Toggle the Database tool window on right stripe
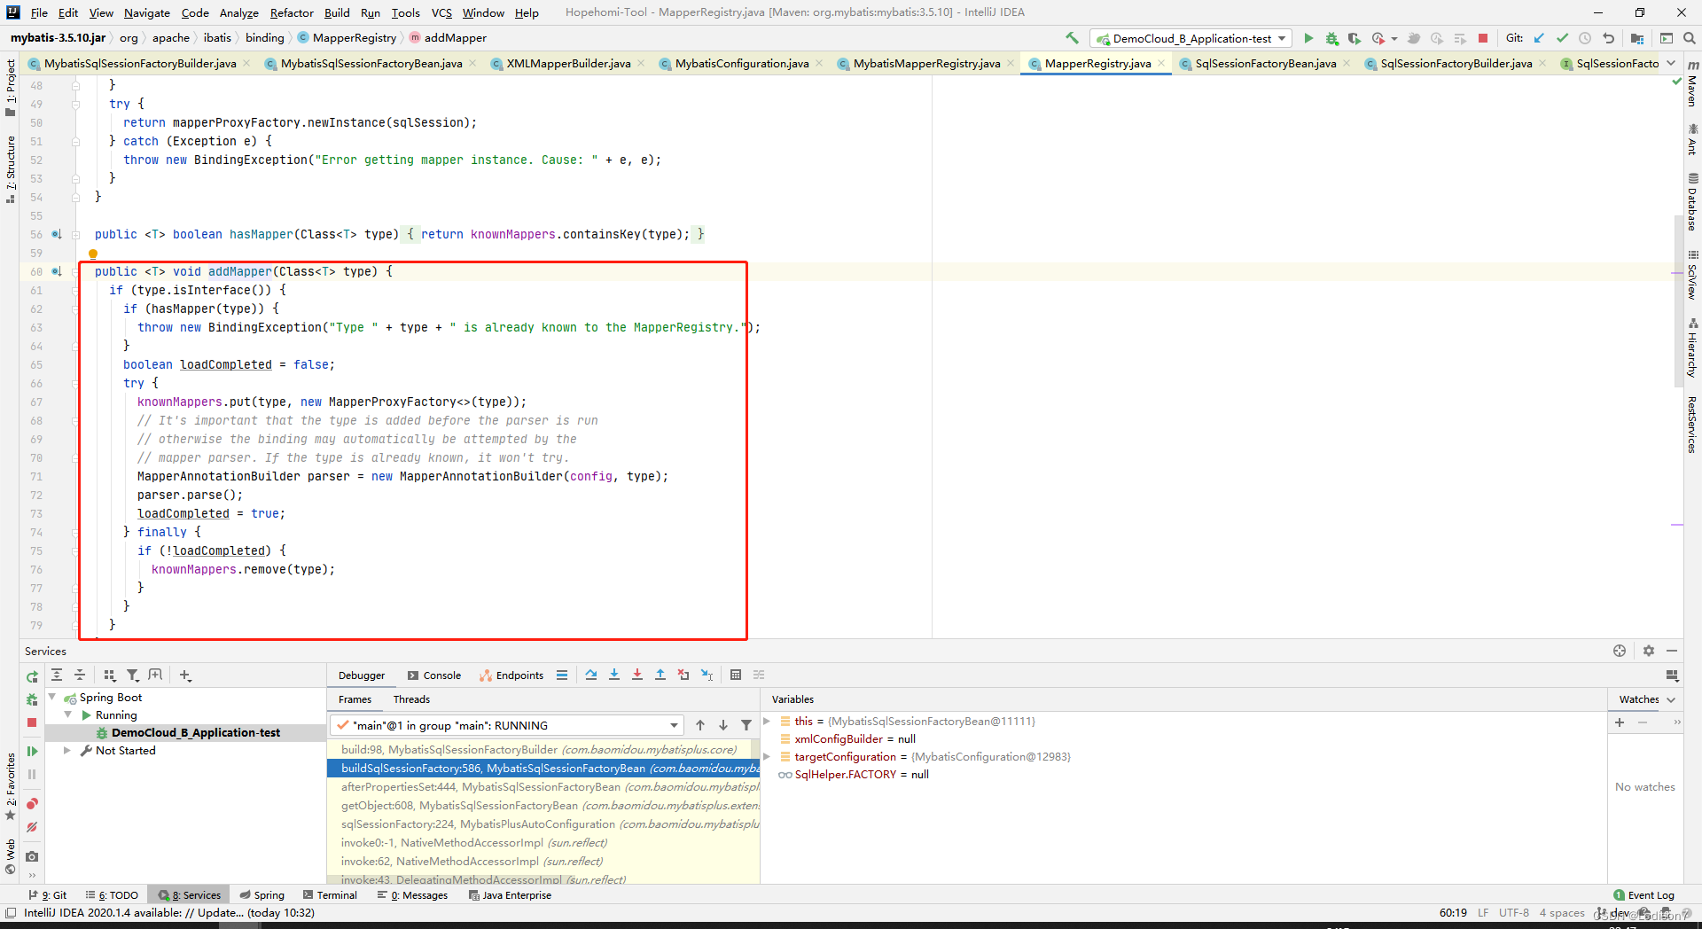Screen dimensions: 1702x929 click(x=1692, y=202)
